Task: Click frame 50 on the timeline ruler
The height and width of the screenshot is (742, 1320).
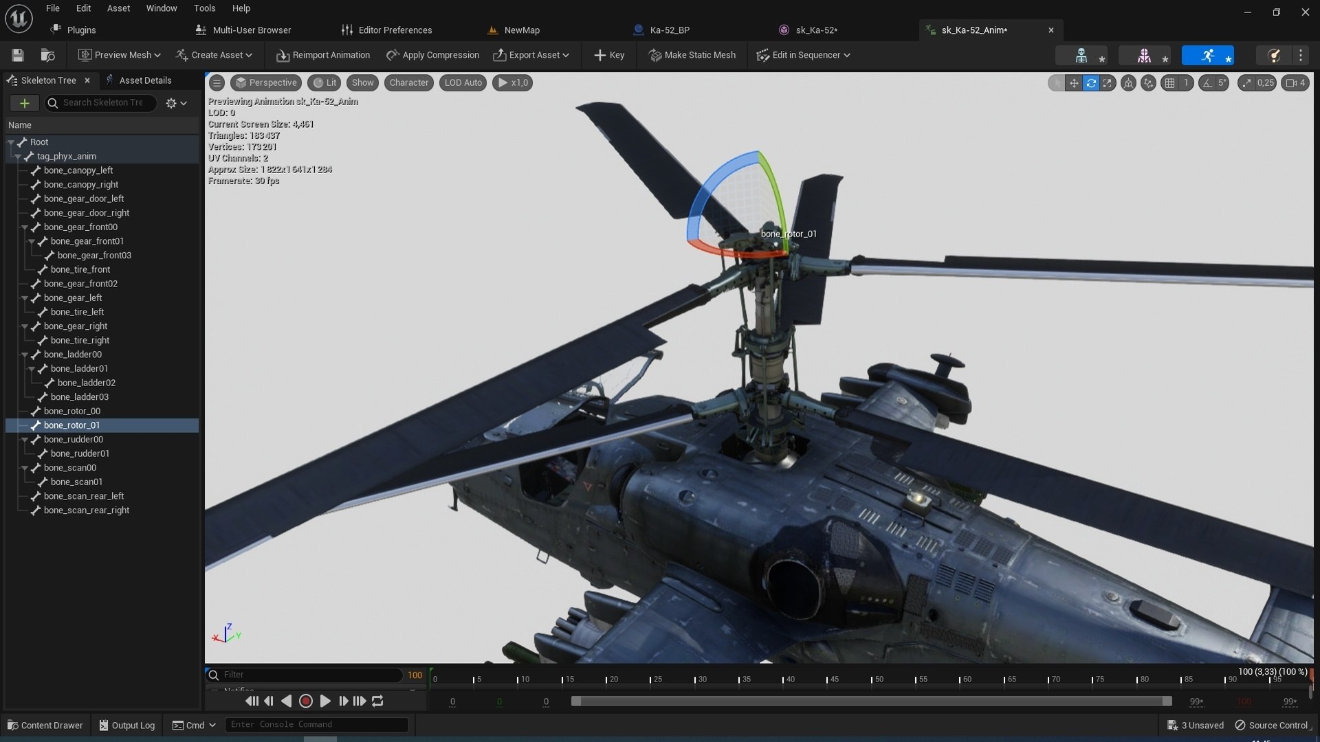Action: point(879,679)
